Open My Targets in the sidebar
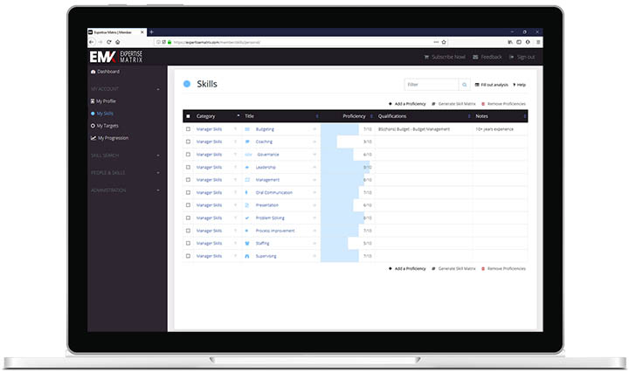The width and height of the screenshot is (629, 373). pos(104,126)
